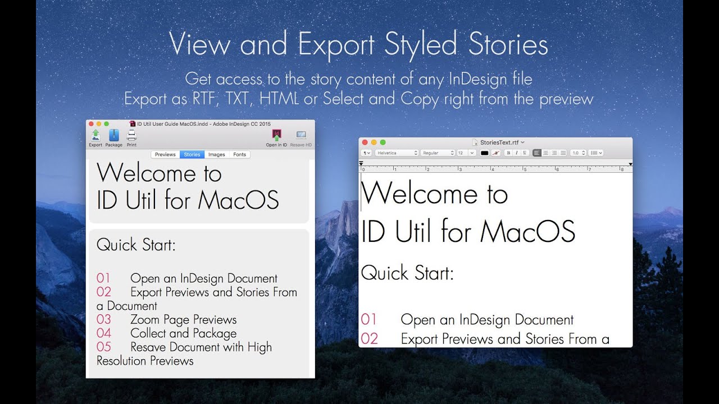Viewport: 719px width, 404px height.
Task: Click 'Welcome to' heading in ID Util window
Action: (x=159, y=173)
